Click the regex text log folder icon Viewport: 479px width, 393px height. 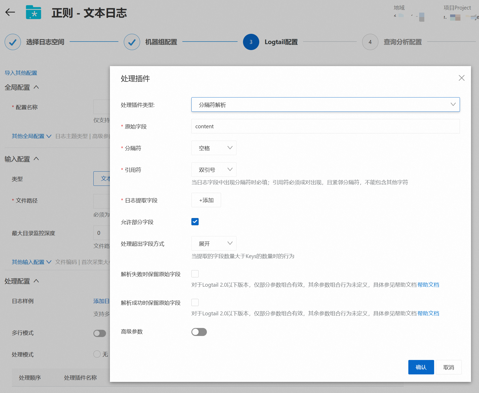point(34,12)
